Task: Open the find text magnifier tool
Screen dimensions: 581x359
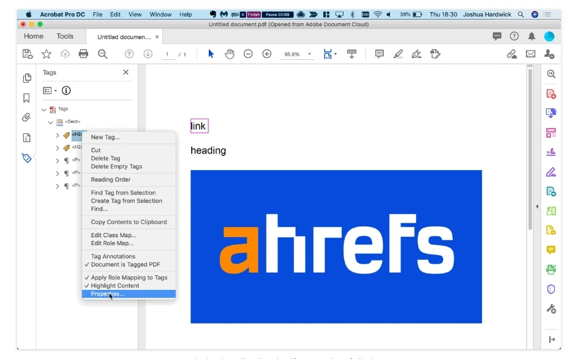Action: tap(103, 54)
